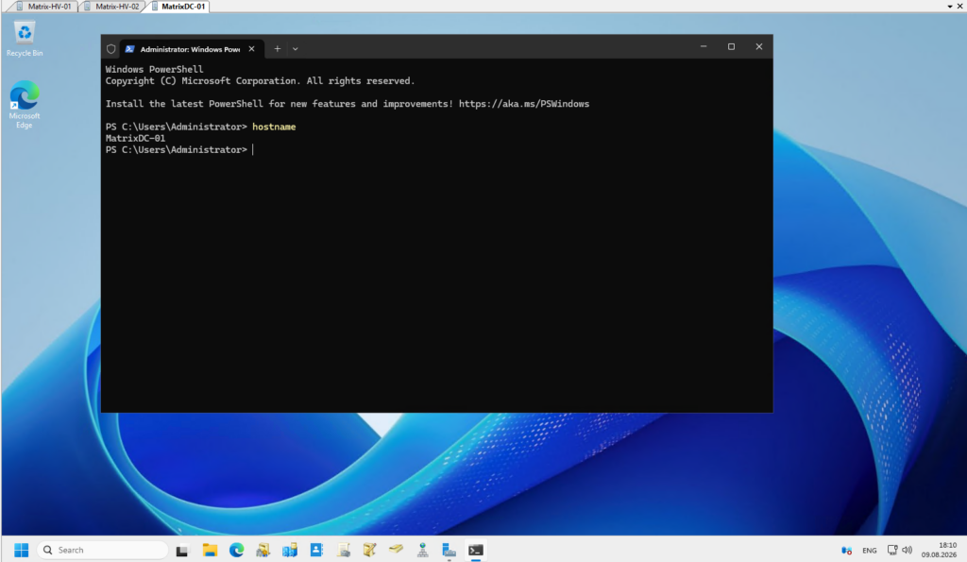Screen dimensions: 967x562
Task: Click the https://aka.ms/PSWindows link
Action: click(x=523, y=104)
